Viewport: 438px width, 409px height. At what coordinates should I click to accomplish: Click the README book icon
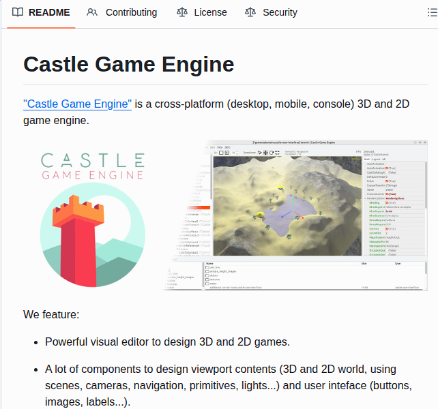point(18,12)
